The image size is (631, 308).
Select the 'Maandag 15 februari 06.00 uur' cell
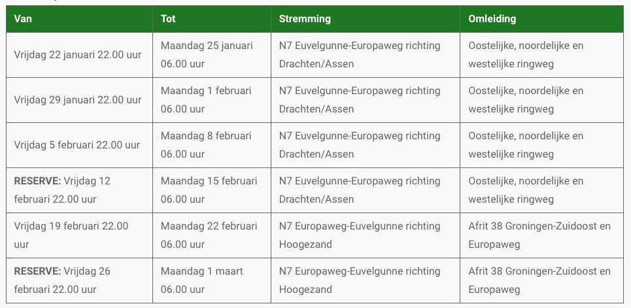pos(209,190)
